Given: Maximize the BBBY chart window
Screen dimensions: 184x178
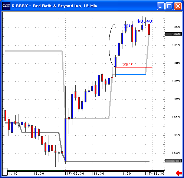Looking at the screenshot, I should (x=169, y=6).
